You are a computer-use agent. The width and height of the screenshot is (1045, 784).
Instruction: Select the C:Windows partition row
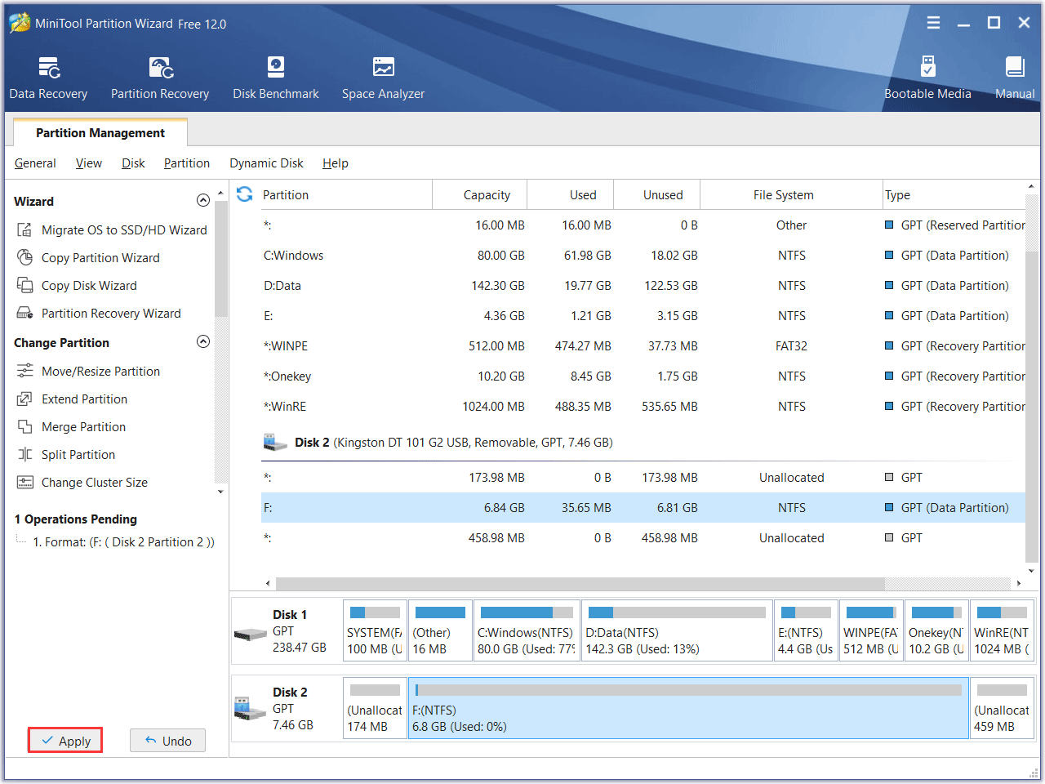coord(643,256)
